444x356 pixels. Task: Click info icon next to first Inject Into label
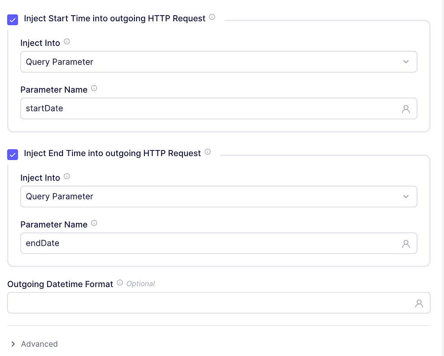[67, 42]
